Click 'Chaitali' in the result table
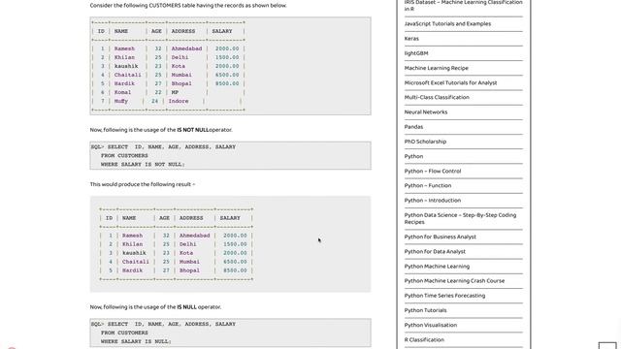The height and width of the screenshot is (349, 621). tap(136, 262)
